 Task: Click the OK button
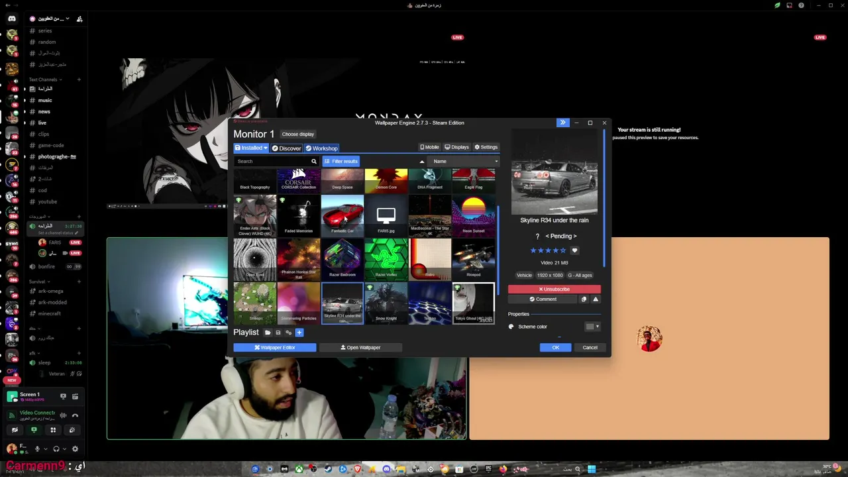[556, 347]
